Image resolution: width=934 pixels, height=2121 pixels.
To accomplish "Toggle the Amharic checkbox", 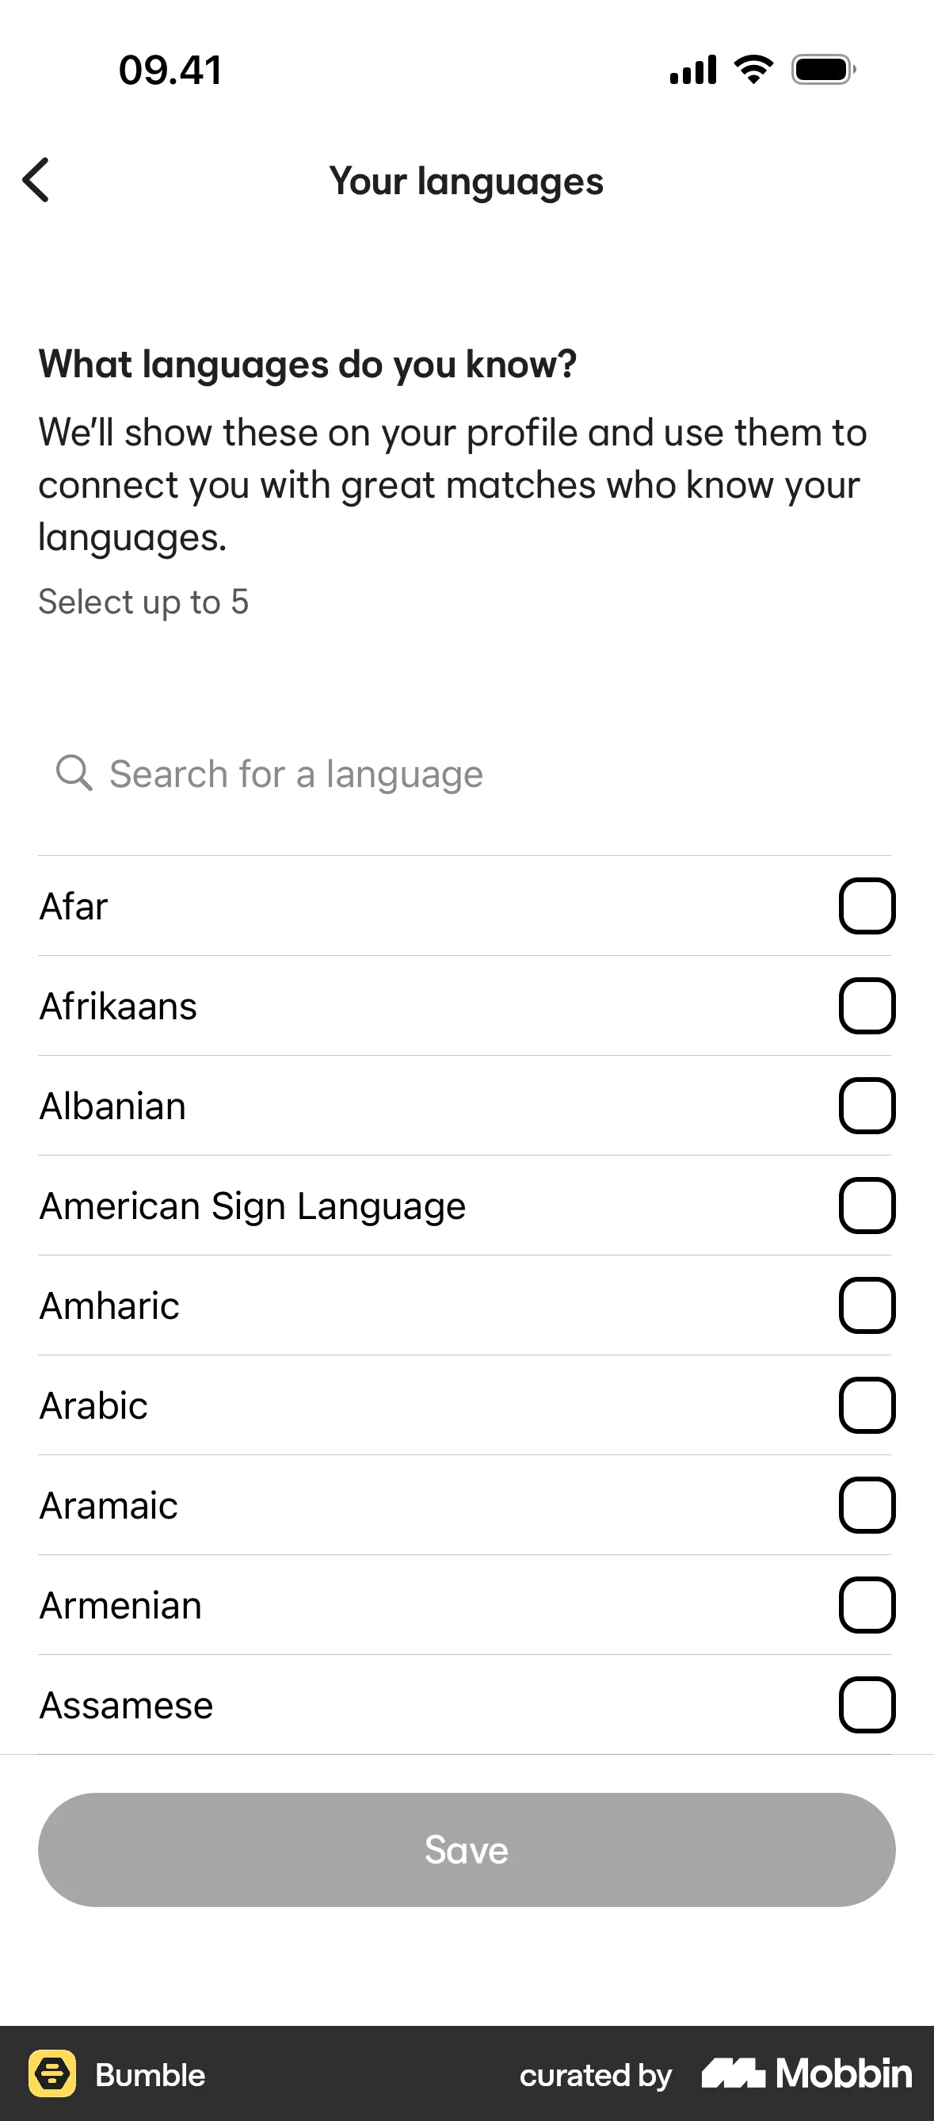I will pyautogui.click(x=867, y=1305).
